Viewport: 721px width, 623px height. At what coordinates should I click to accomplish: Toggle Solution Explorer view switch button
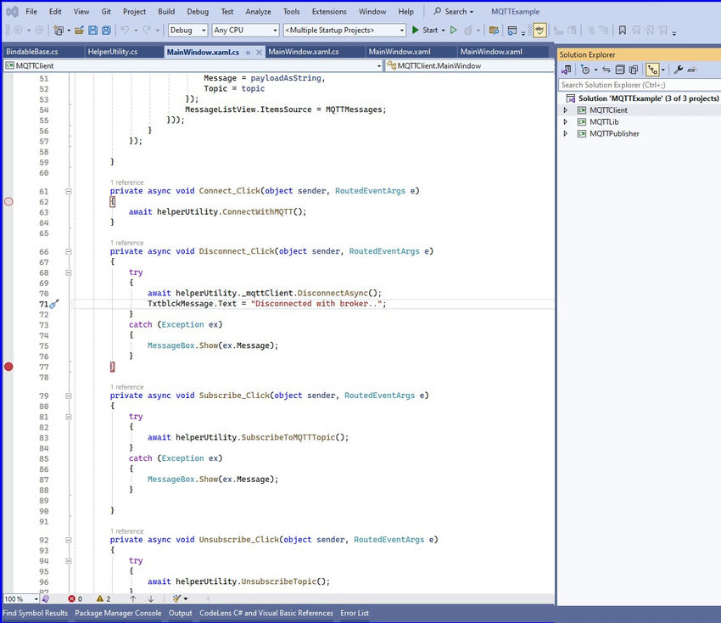click(x=566, y=70)
